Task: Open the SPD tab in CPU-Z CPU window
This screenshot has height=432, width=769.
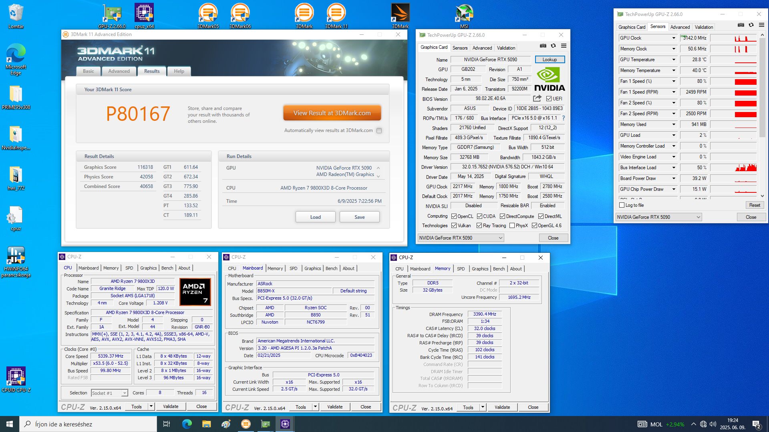Action: pyautogui.click(x=129, y=268)
